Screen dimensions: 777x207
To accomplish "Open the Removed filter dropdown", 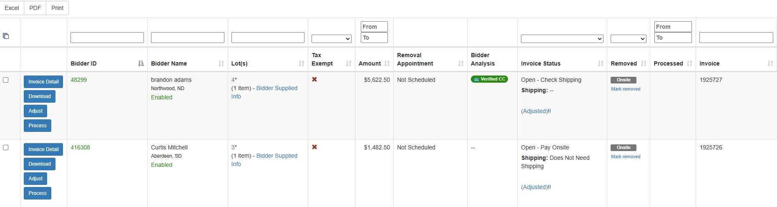I will click(629, 39).
